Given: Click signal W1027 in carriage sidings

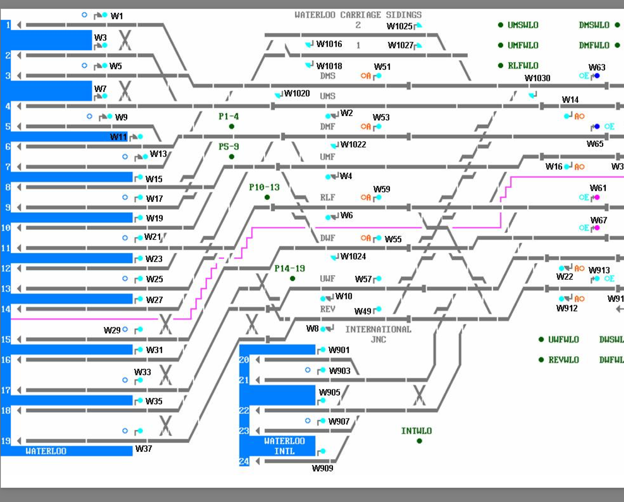Looking at the screenshot, I should (418, 46).
